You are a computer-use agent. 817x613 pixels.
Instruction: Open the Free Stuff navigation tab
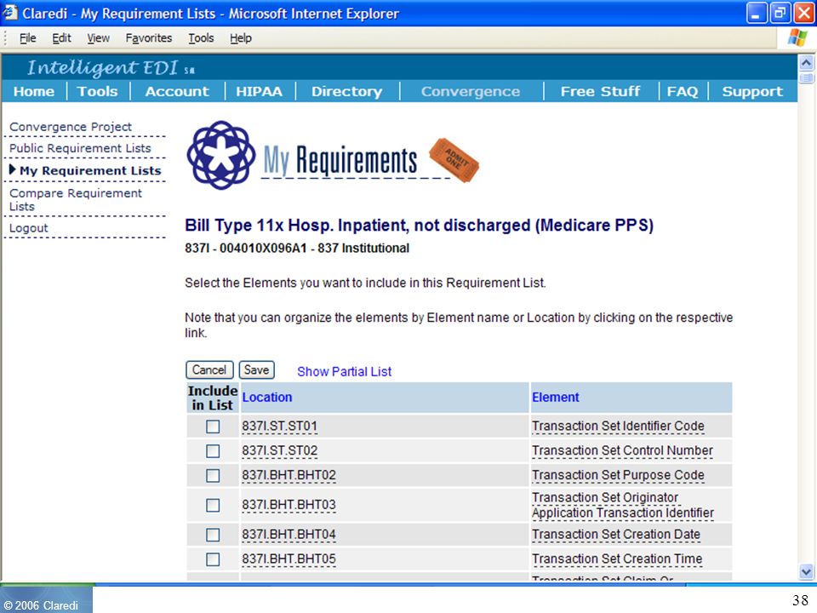[x=600, y=91]
